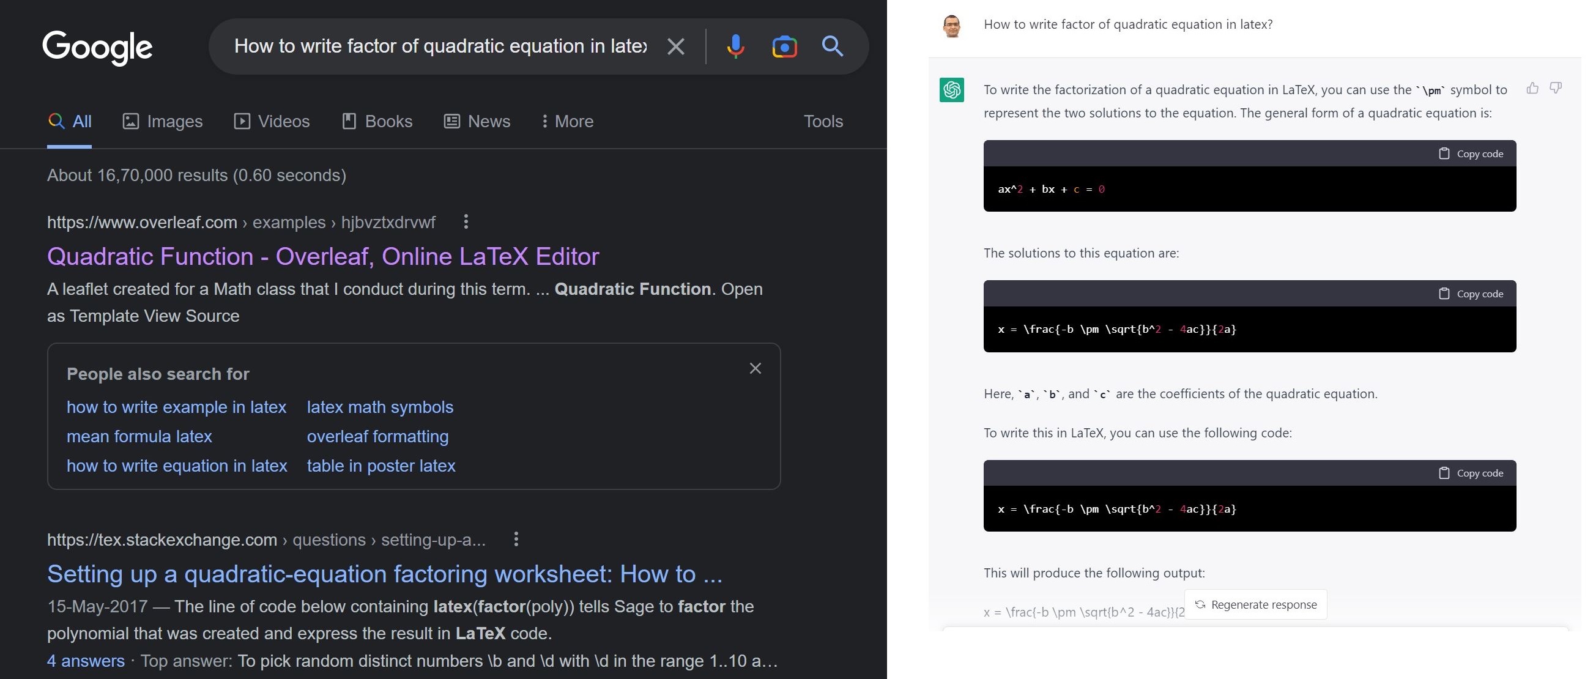The height and width of the screenshot is (679, 1593).
Task: Click the Google search input field
Action: click(x=442, y=46)
